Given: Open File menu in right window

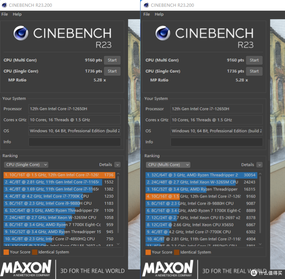Looking at the screenshot, I should 146,14.
